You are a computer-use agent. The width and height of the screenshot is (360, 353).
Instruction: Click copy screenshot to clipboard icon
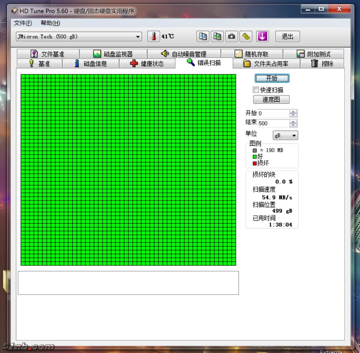[217, 37]
